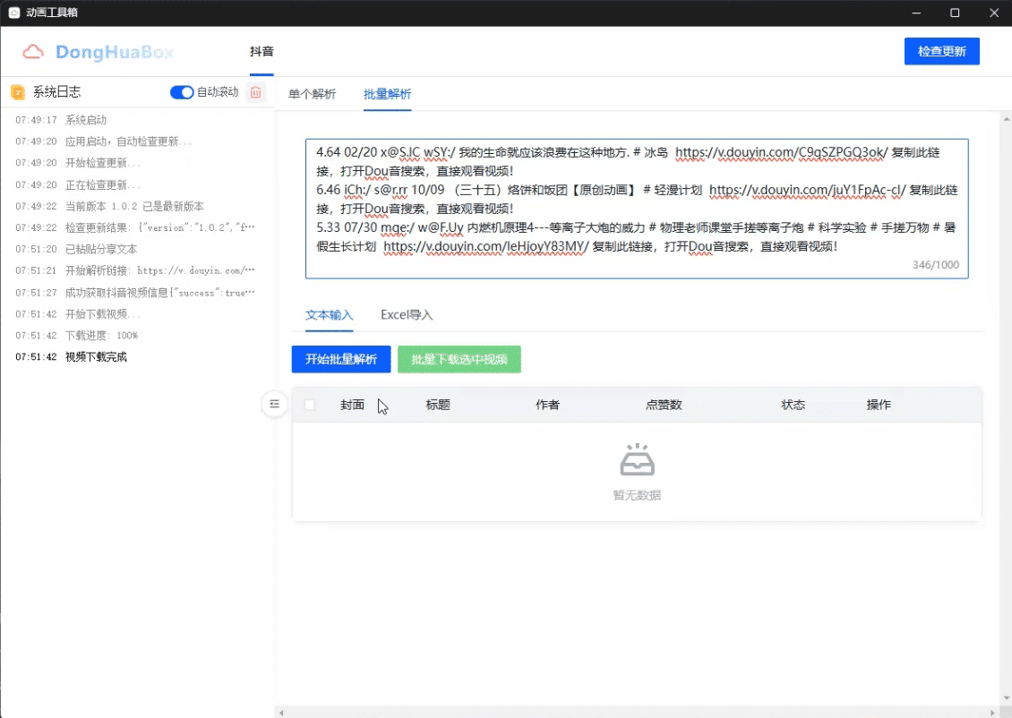The width and height of the screenshot is (1012, 718).
Task: Open the Excel导入 tab
Action: [x=405, y=315]
